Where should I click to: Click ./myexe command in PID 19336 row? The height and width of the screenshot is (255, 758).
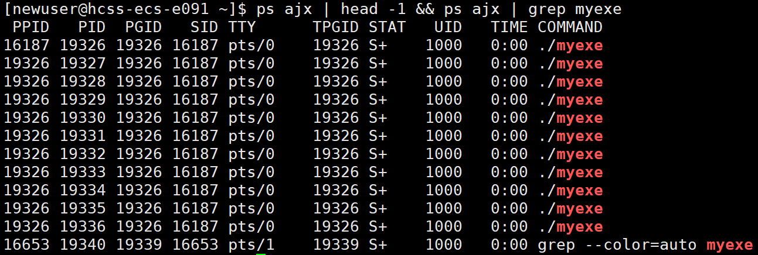[x=570, y=226]
